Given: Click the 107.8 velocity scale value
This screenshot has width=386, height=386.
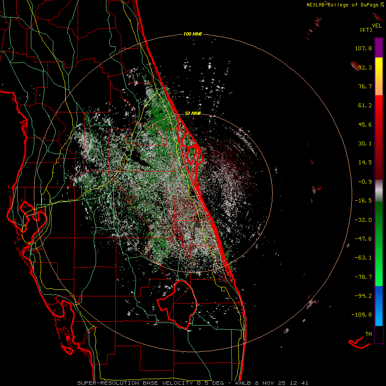Looking at the screenshot, I should 363,48.
